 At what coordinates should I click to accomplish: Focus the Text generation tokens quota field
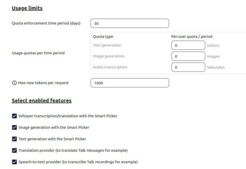click(188, 45)
